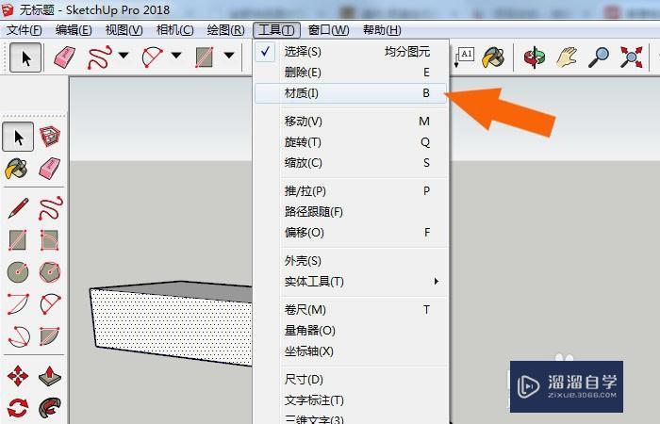Pick the 2-Point Arc tool in the left palette

click(x=50, y=304)
